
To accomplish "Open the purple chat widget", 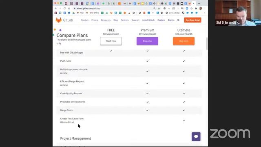I will click(x=196, y=136).
